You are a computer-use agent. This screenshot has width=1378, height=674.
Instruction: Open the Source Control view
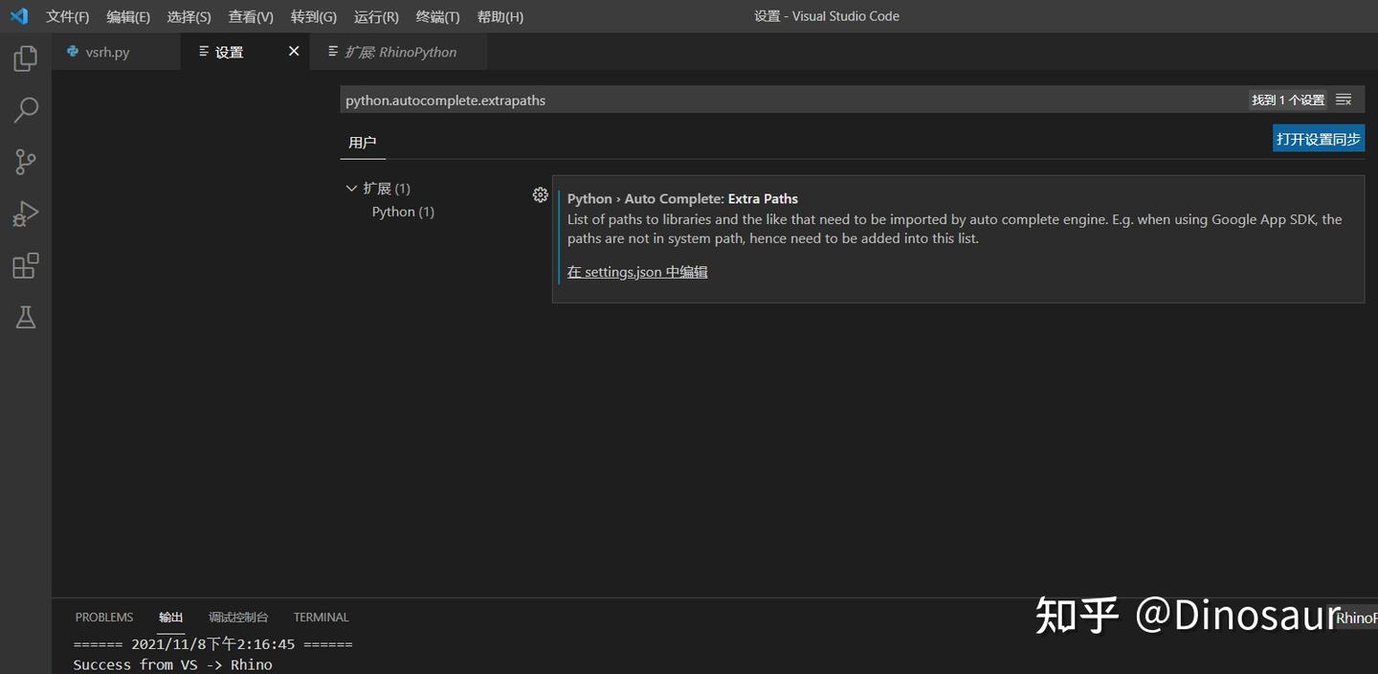tap(25, 162)
